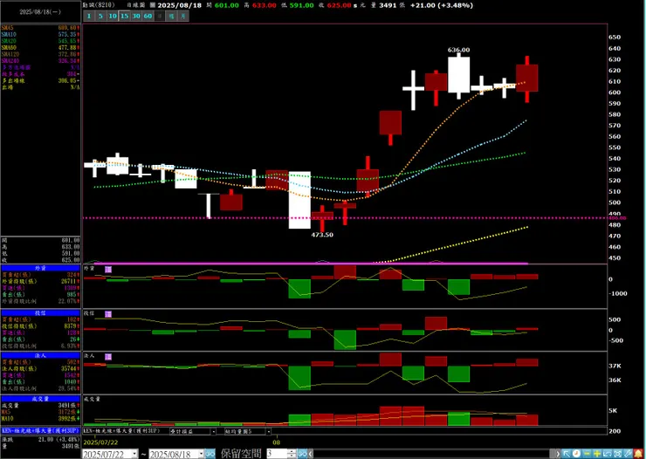Click the pink 486.00 price level label

click(x=617, y=218)
